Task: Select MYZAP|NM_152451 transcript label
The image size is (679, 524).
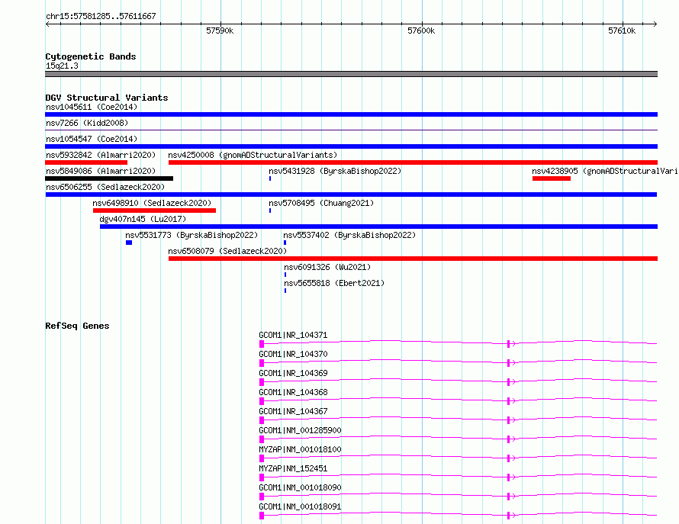Action: point(293,468)
